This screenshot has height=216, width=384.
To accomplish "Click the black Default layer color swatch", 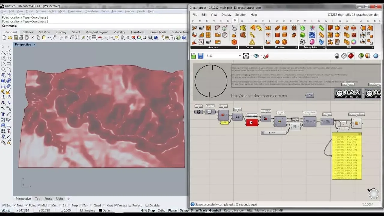I will (100, 210).
